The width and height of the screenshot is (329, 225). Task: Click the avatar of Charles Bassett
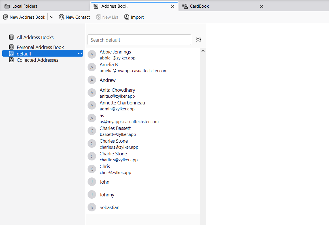tap(92, 131)
